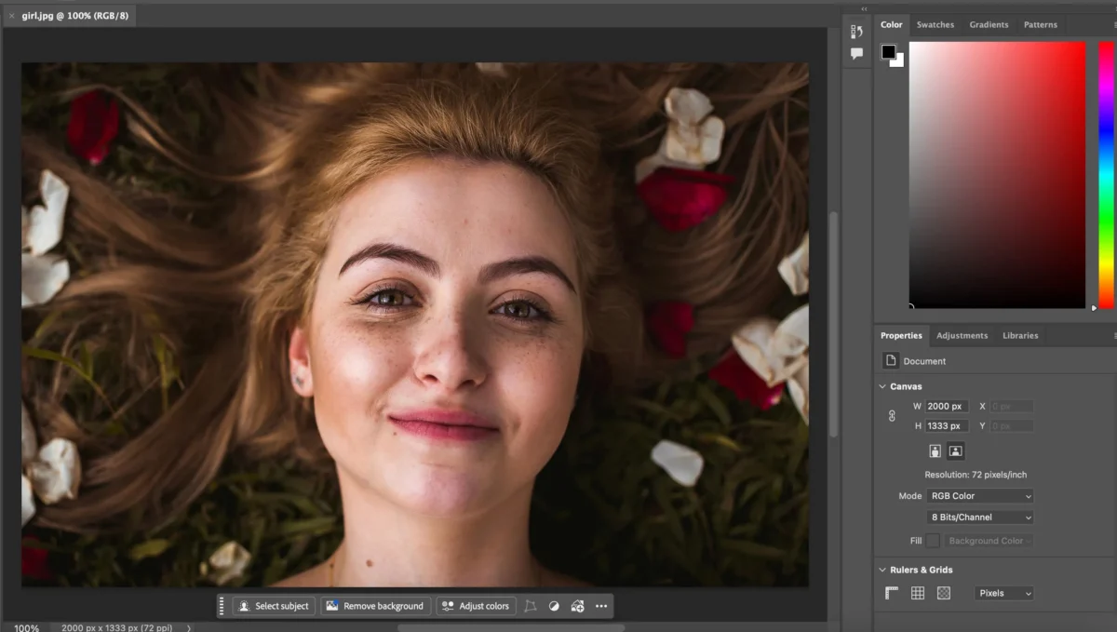The height and width of the screenshot is (632, 1117).
Task: Enable landscape orientation for the canvas
Action: [x=956, y=450]
